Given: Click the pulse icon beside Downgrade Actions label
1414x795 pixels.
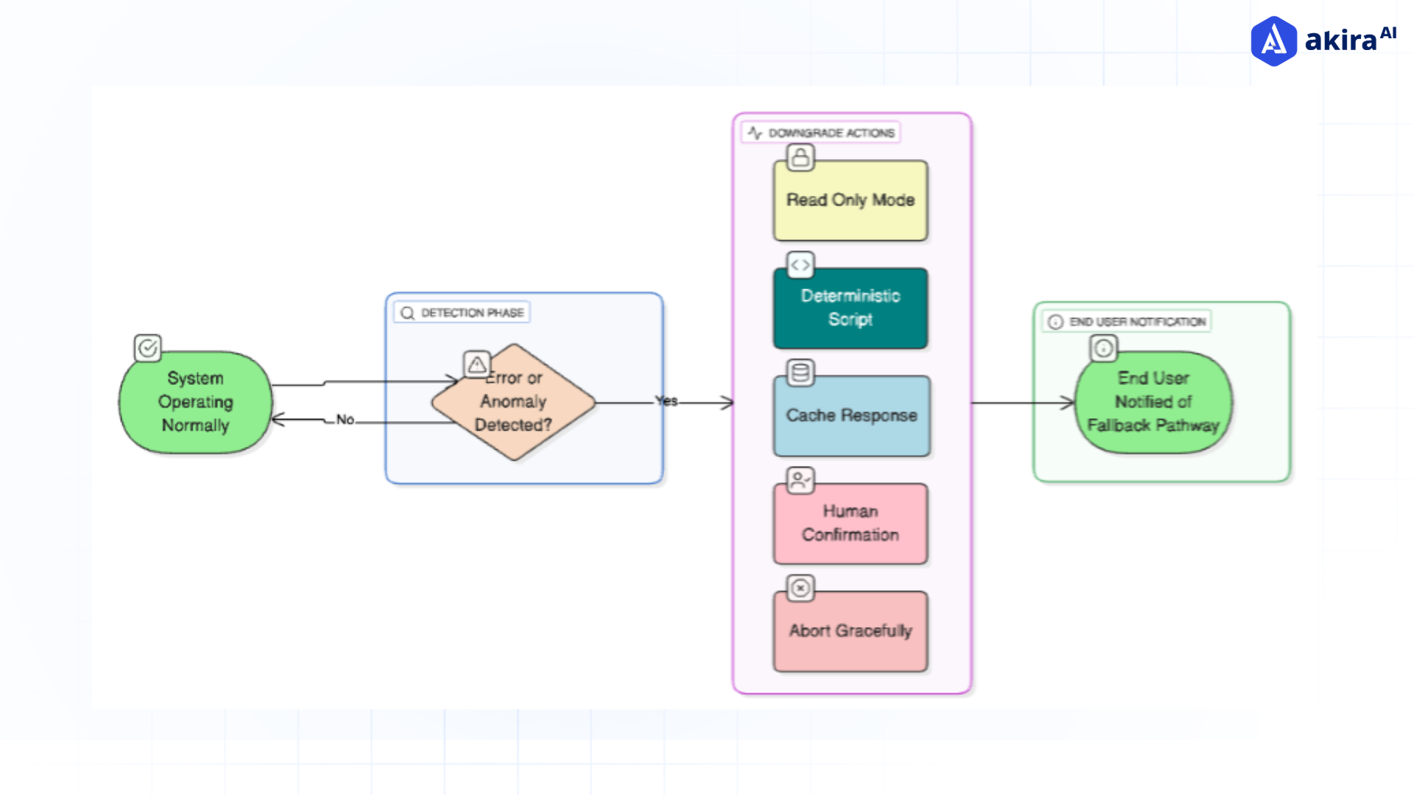Looking at the screenshot, I should coord(753,132).
